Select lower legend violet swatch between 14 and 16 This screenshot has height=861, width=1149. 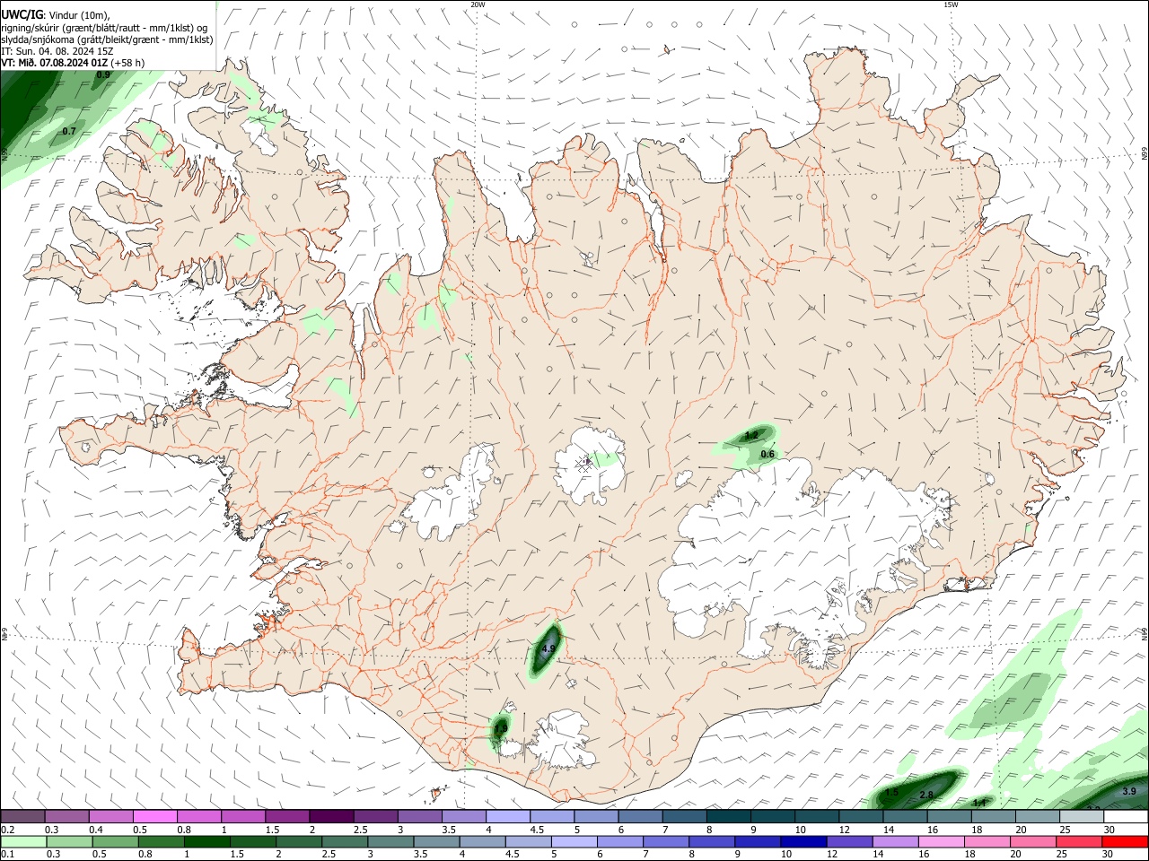point(896,841)
